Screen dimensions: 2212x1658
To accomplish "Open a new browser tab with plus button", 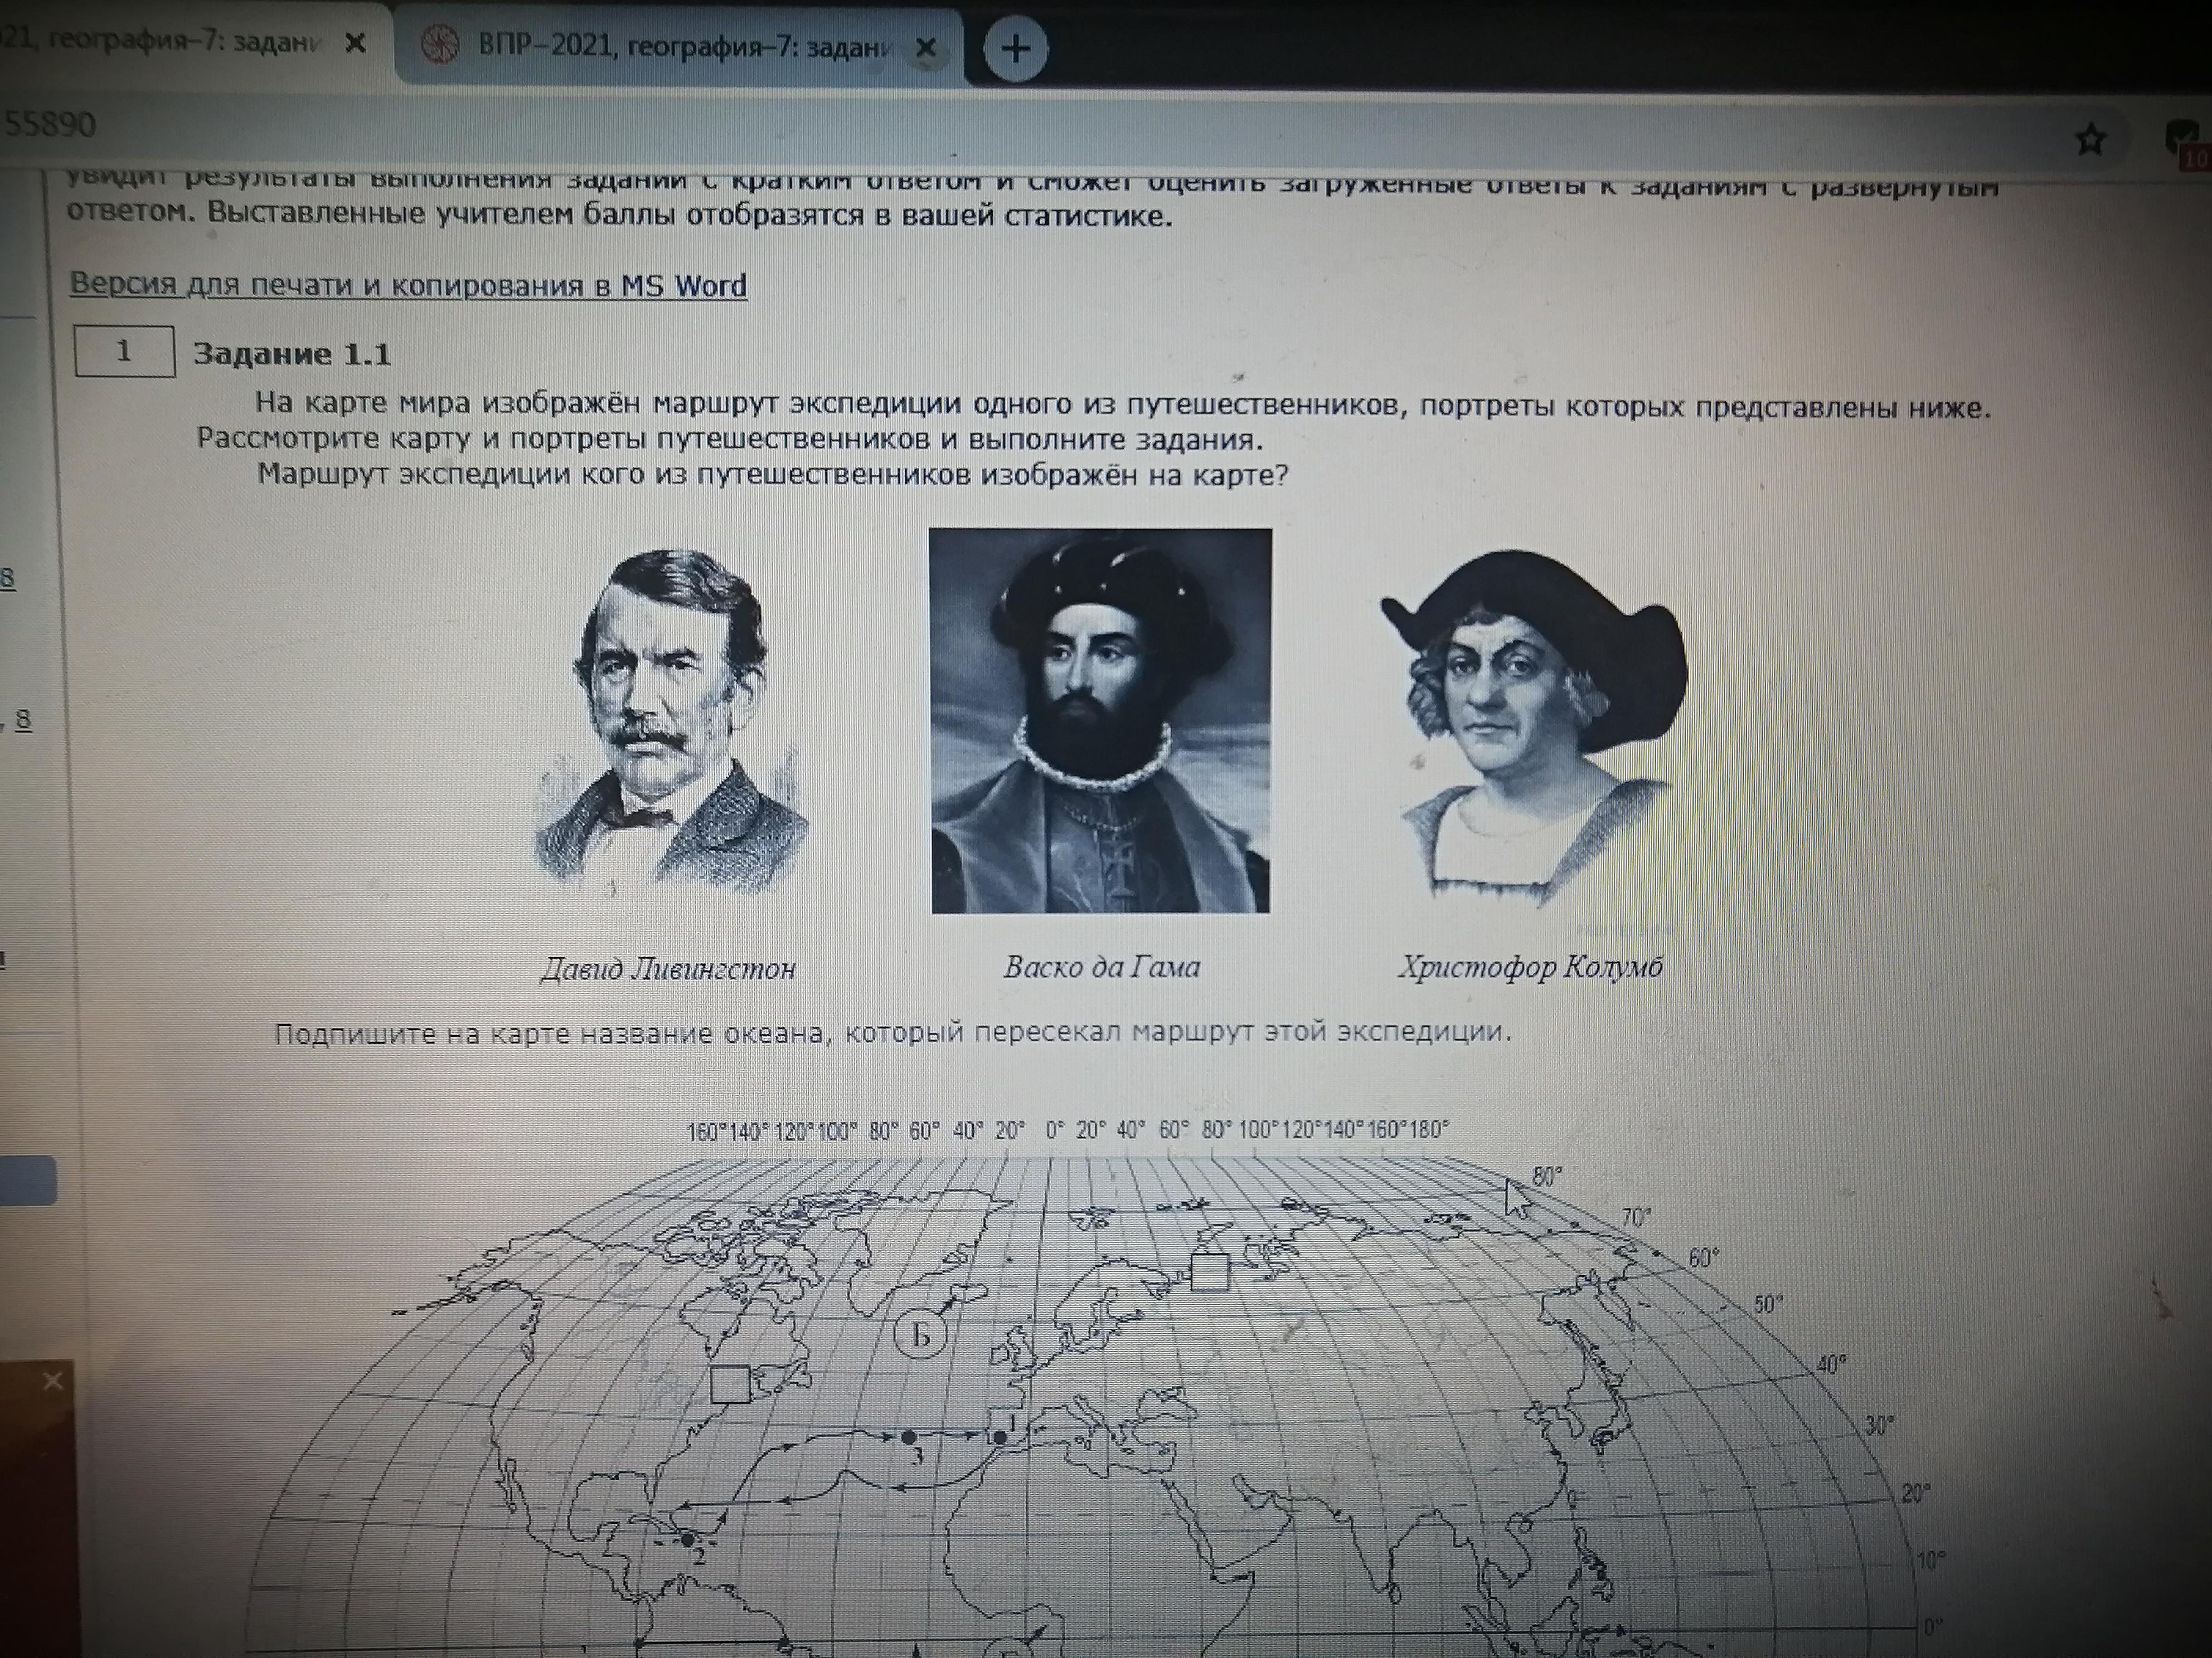I will coord(1015,48).
